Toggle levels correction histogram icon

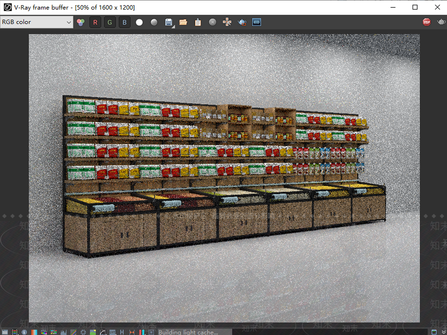click(x=63, y=332)
